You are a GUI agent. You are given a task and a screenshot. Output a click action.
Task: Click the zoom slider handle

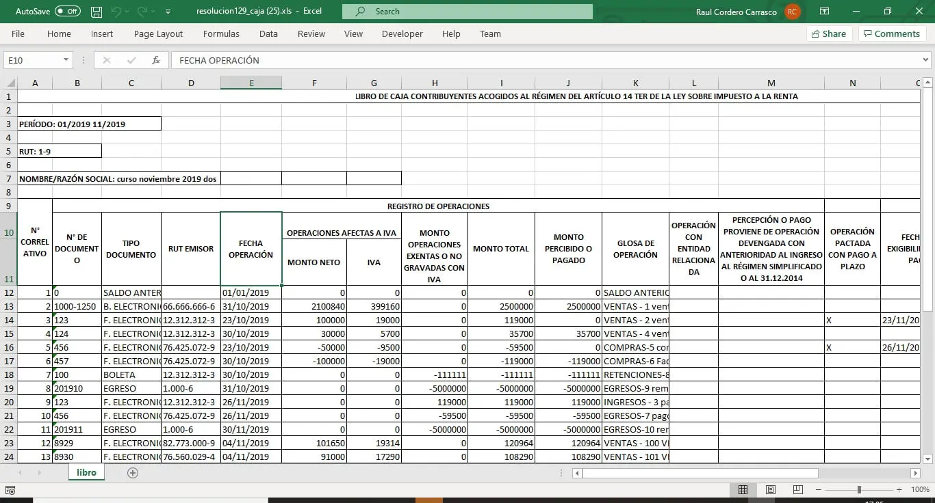[859, 490]
